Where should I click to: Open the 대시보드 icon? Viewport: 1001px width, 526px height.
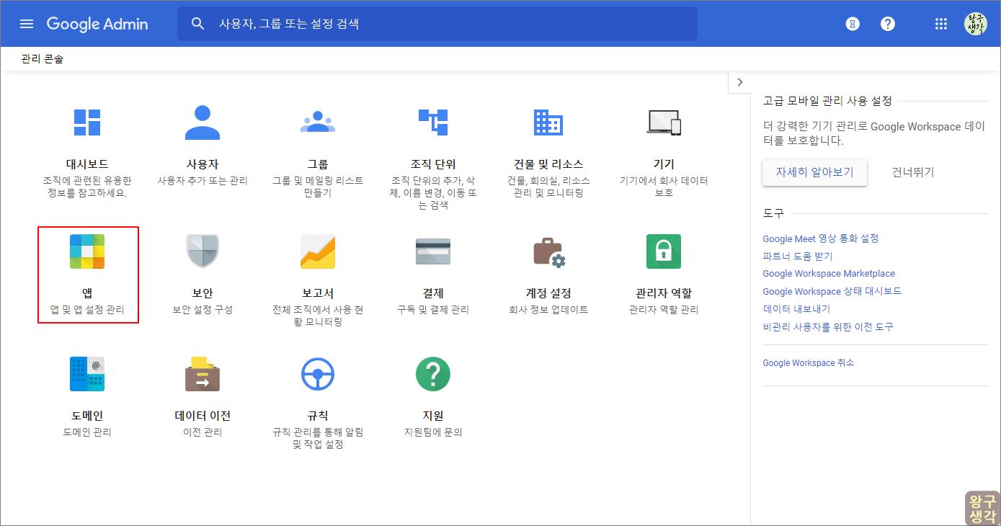87,122
